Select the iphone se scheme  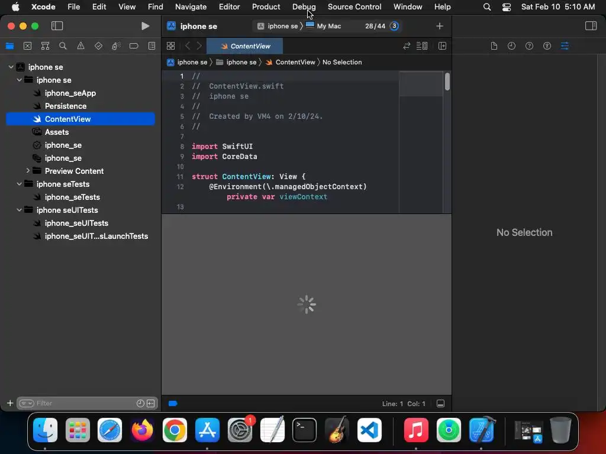(x=278, y=26)
